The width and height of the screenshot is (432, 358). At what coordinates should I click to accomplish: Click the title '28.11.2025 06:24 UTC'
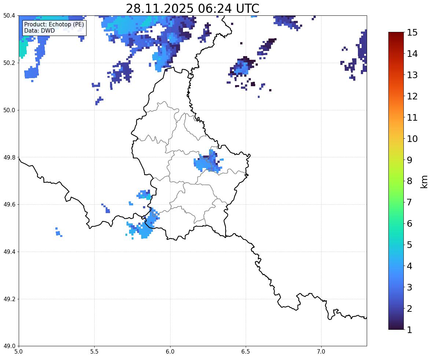(193, 8)
